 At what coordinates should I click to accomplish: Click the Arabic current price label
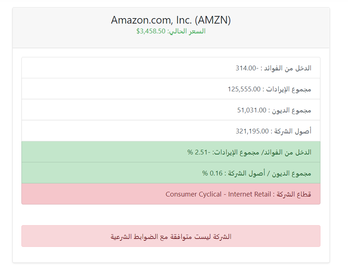(186, 31)
